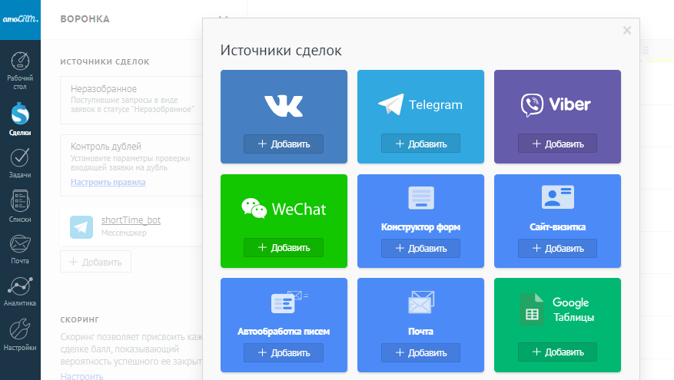Open the Задачи checkmark icon

click(x=20, y=159)
